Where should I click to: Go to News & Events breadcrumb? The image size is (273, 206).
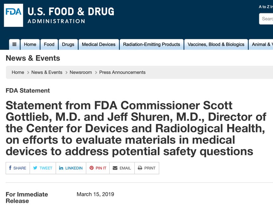(x=47, y=72)
